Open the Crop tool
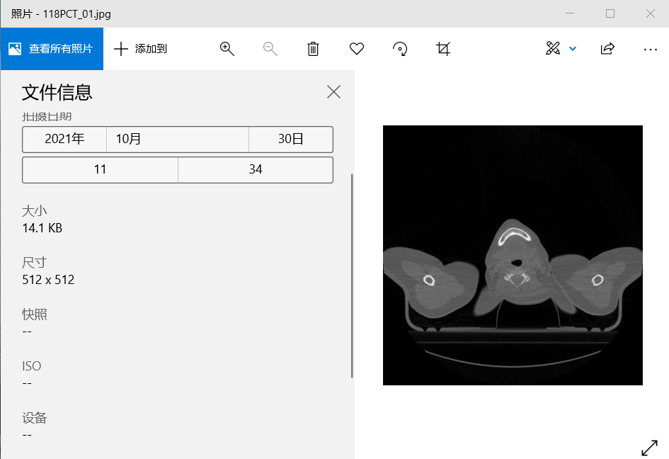This screenshot has width=669, height=459. 443,48
